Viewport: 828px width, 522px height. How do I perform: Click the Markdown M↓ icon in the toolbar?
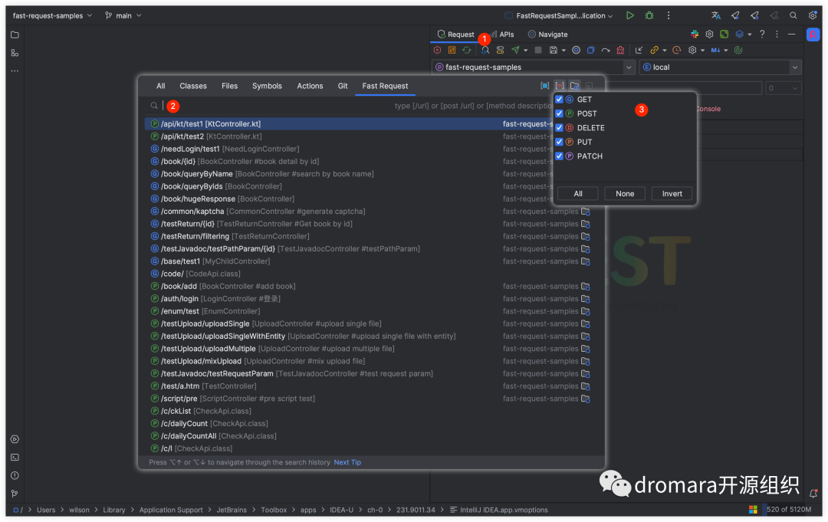click(x=715, y=50)
